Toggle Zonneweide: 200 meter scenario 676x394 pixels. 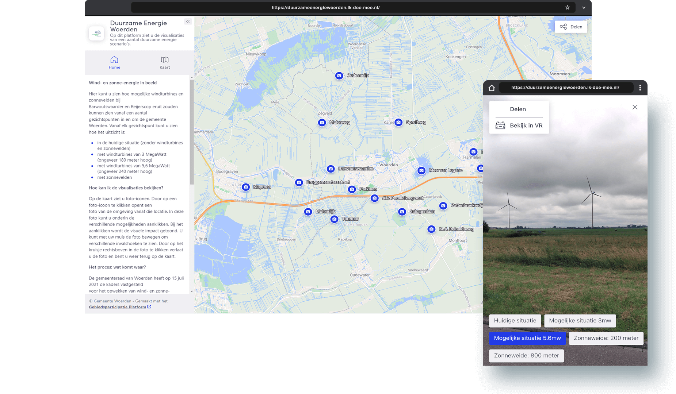tap(606, 338)
